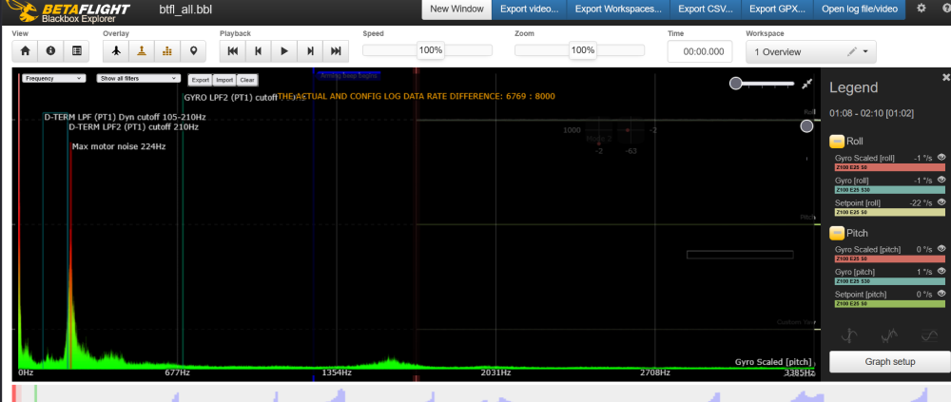Click Export video in the top bar

pos(529,10)
